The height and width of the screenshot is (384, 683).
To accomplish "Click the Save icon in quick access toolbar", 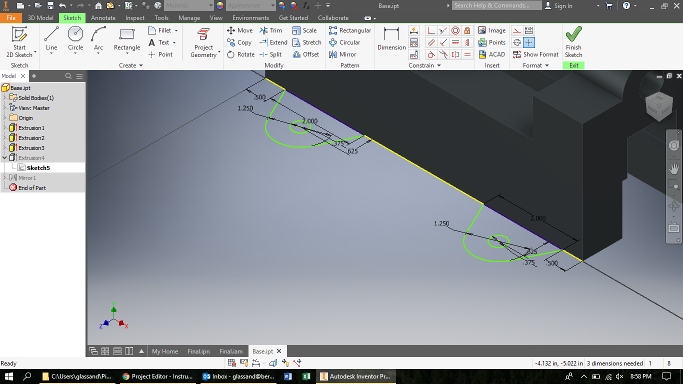I will click(x=50, y=5).
